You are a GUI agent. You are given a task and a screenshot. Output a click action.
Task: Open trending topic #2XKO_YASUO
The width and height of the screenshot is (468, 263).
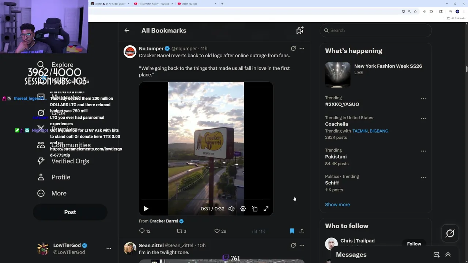(342, 104)
